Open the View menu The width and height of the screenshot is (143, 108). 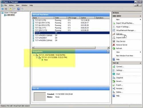17,5
